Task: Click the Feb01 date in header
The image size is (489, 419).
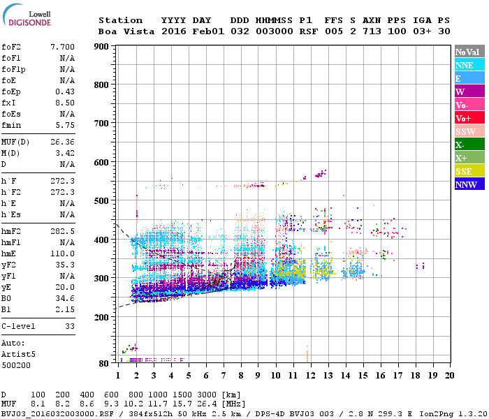Action: 208,31
